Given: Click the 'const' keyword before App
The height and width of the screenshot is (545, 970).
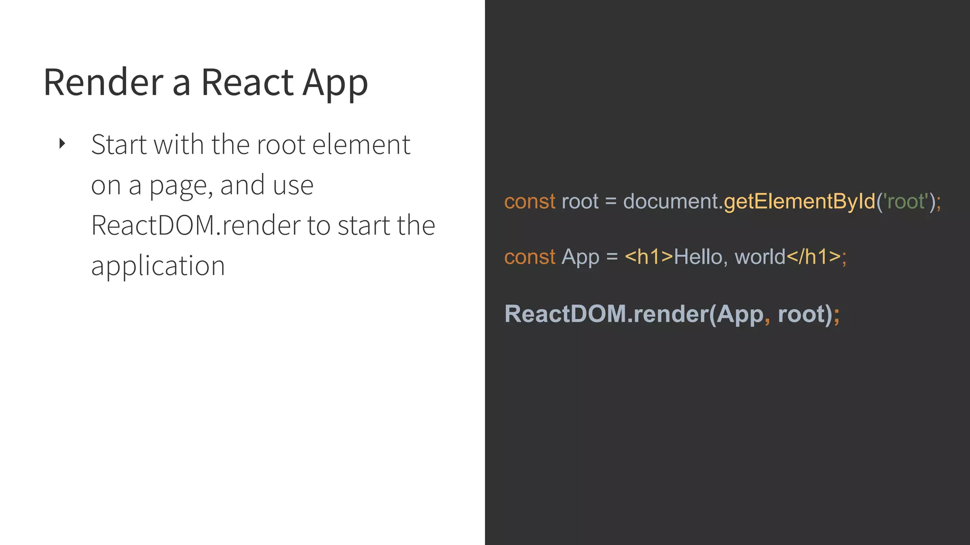Looking at the screenshot, I should (x=530, y=257).
